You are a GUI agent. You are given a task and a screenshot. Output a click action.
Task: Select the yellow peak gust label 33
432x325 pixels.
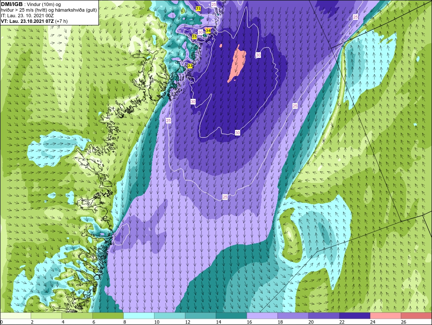[190, 66]
